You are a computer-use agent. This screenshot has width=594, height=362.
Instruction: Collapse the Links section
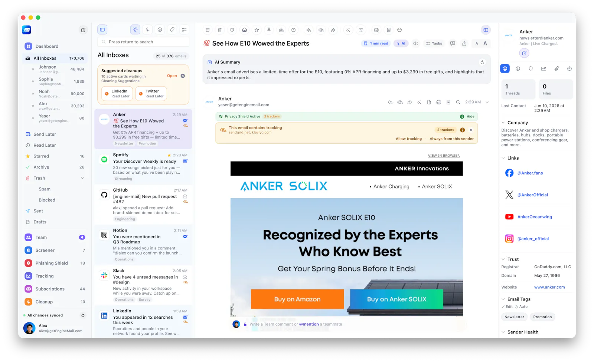tap(503, 158)
